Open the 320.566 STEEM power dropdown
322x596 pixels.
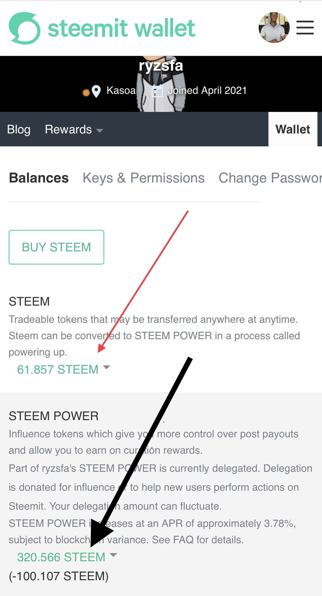pos(67,557)
